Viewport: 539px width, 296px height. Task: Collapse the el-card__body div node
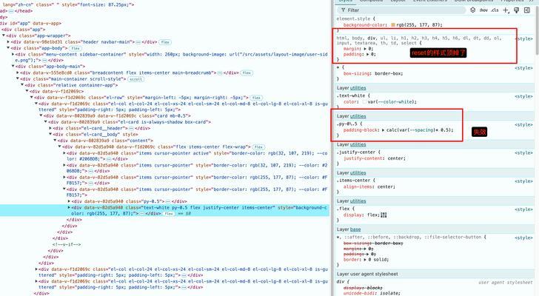[x=50, y=134]
